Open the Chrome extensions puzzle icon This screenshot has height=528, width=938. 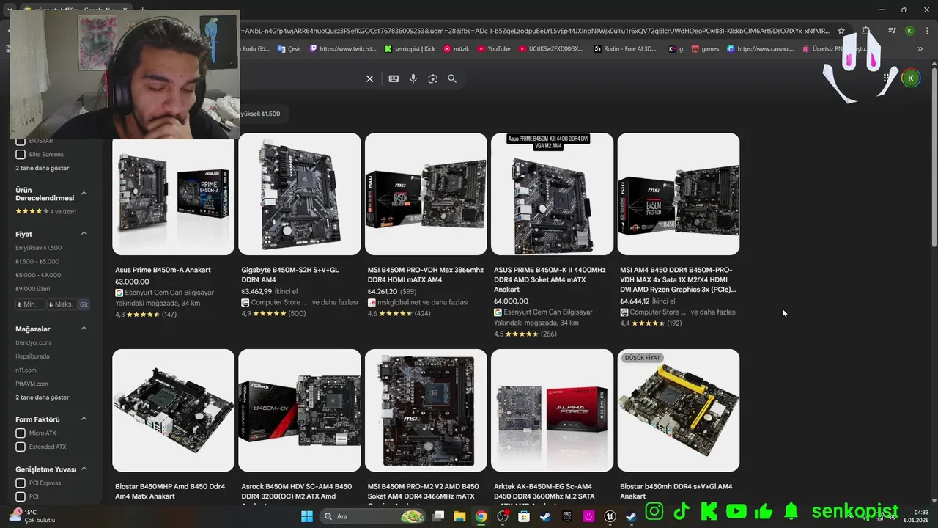click(865, 31)
